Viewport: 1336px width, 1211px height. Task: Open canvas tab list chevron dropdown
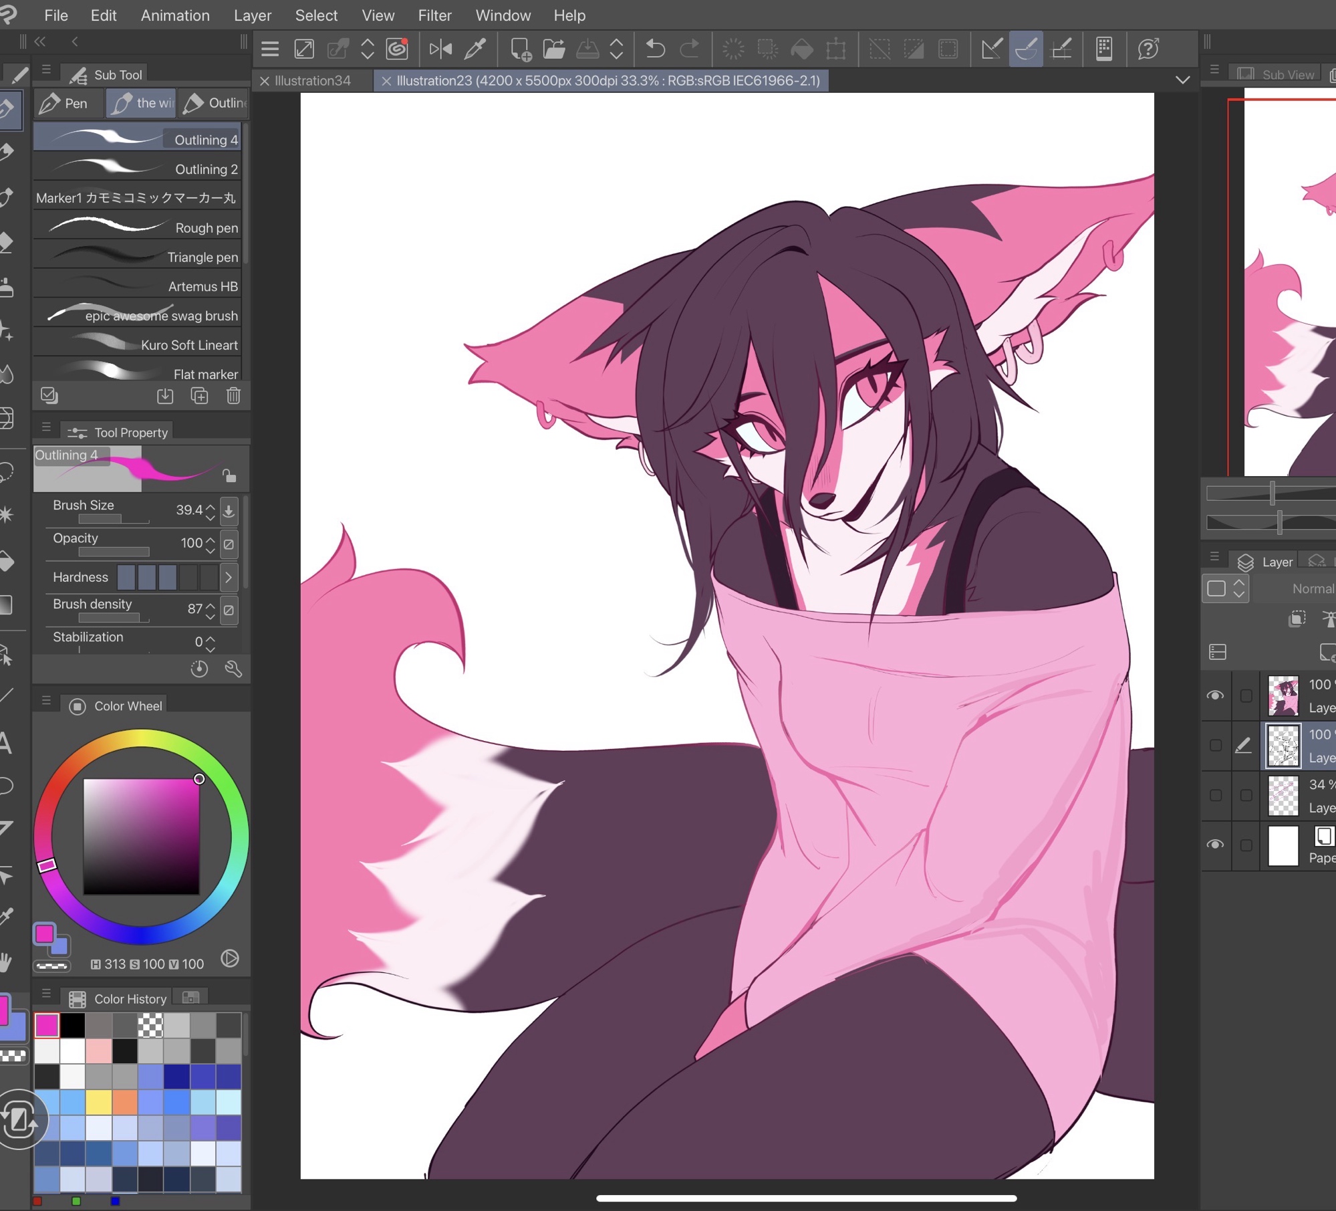[1182, 80]
